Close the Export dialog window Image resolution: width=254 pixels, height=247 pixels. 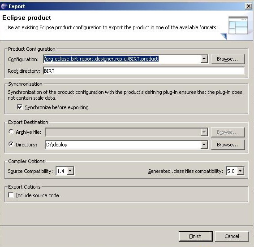pyautogui.click(x=248, y=6)
